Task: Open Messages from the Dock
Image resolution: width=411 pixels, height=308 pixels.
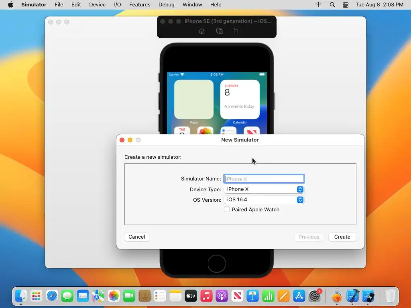Action: pos(67,296)
